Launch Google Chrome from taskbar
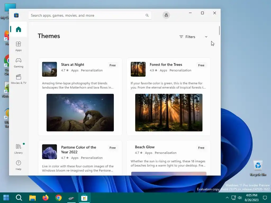Viewport: 271px width, 203px height. click(x=58, y=198)
